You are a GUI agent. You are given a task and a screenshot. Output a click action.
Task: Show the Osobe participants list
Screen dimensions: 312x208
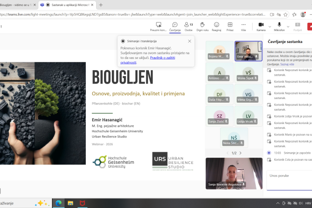click(188, 26)
